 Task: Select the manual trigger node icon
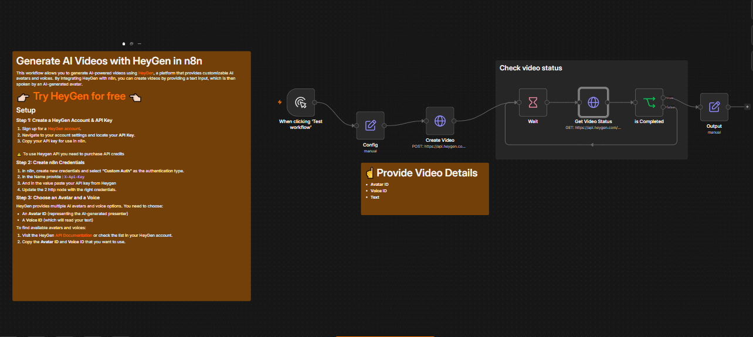click(301, 103)
